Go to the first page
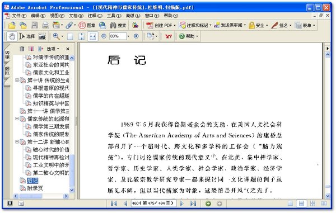 point(114,203)
